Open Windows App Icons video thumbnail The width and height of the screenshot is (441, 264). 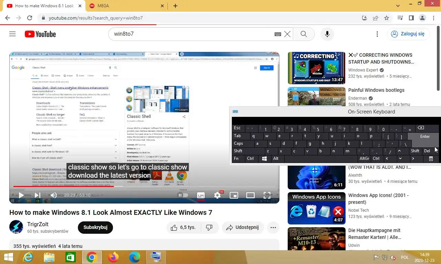tap(316, 208)
